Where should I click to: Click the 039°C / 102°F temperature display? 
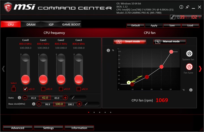click(189, 17)
